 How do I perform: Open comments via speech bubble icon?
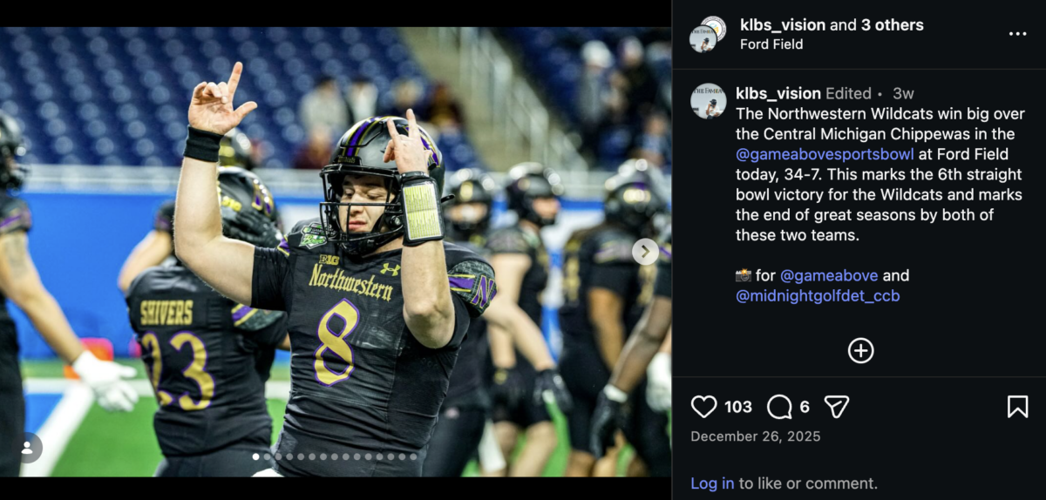point(779,407)
